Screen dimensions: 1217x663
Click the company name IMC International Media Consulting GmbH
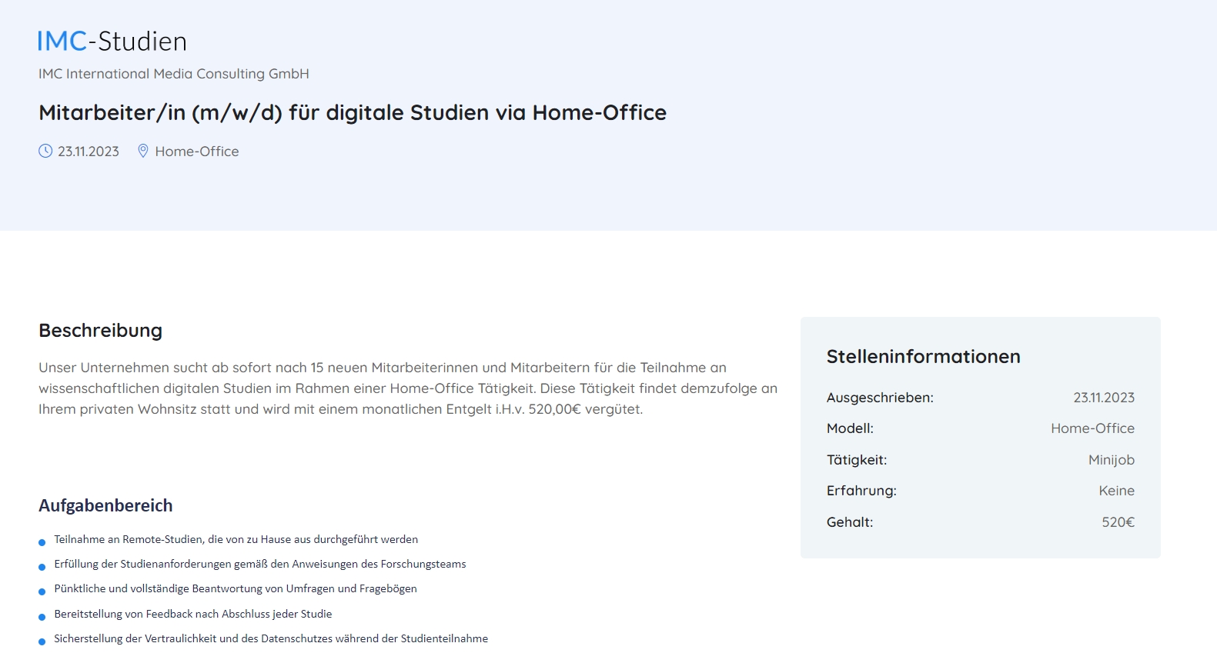(x=174, y=74)
